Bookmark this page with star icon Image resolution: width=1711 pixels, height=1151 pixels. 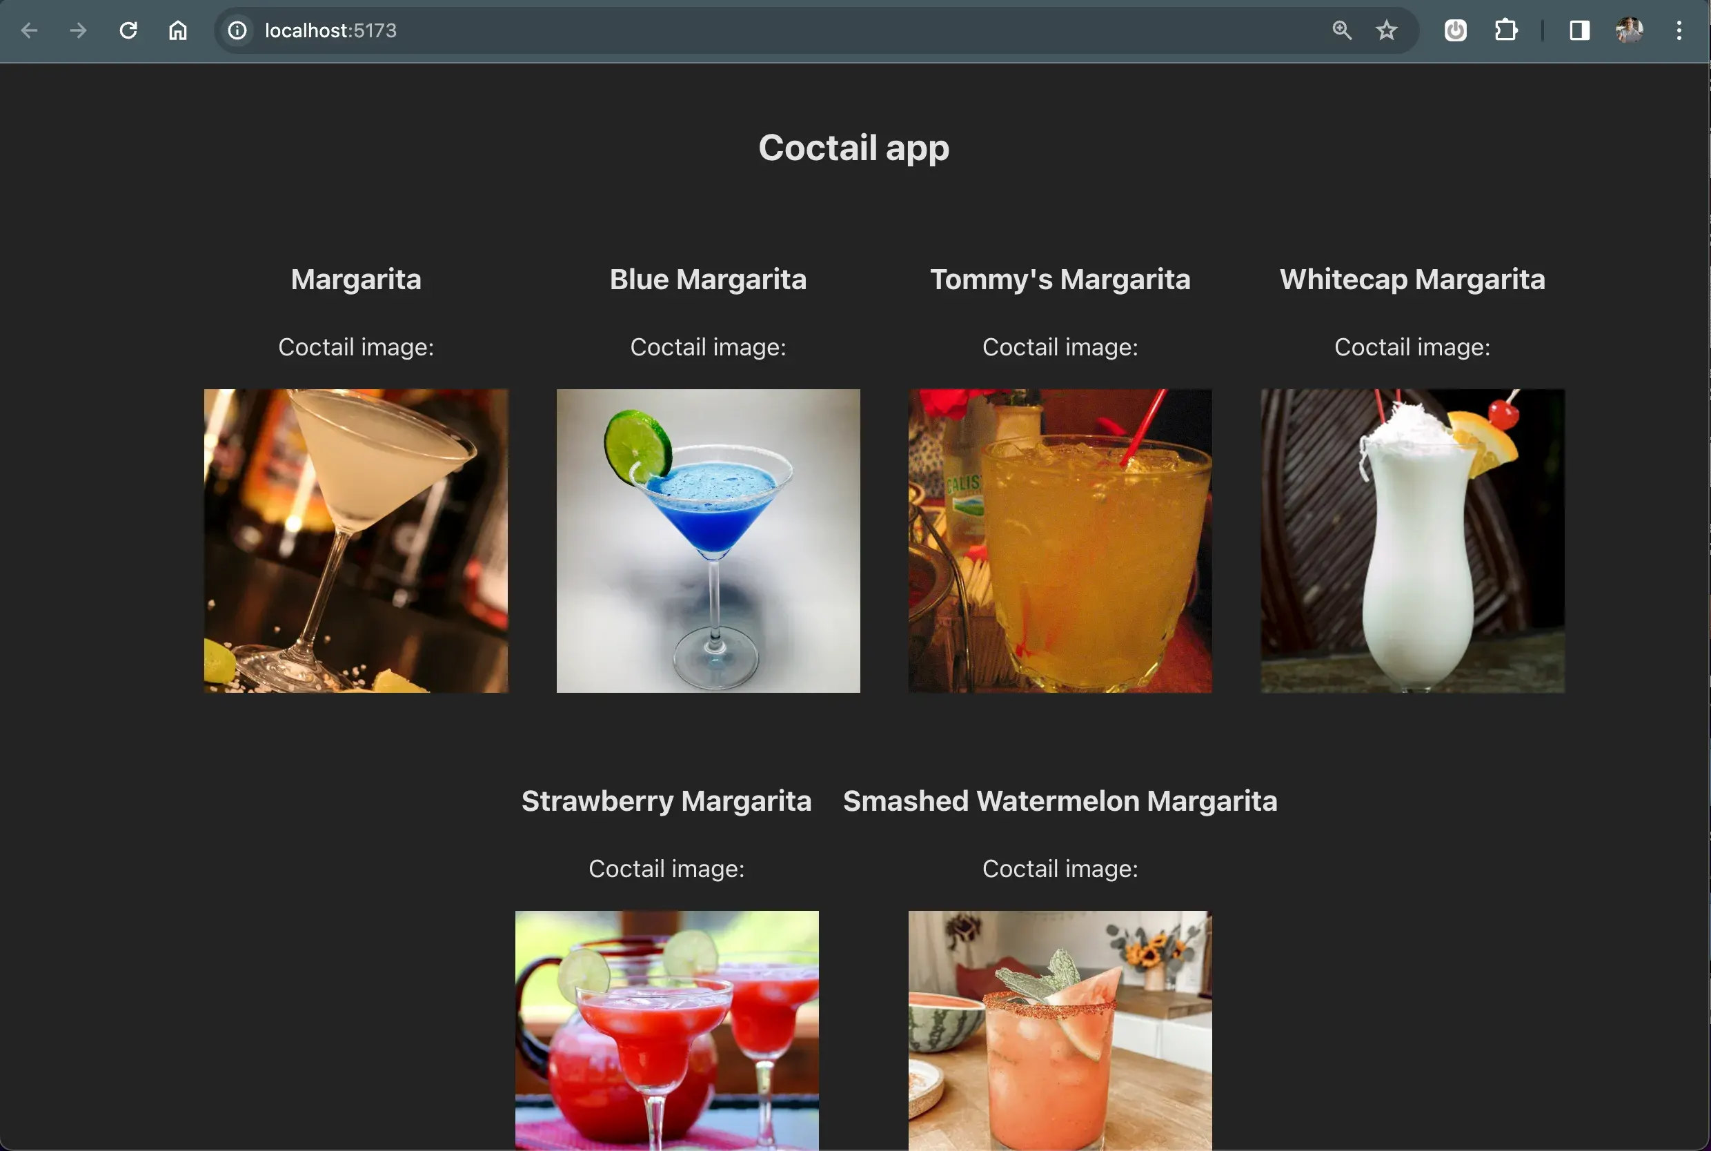coord(1386,31)
